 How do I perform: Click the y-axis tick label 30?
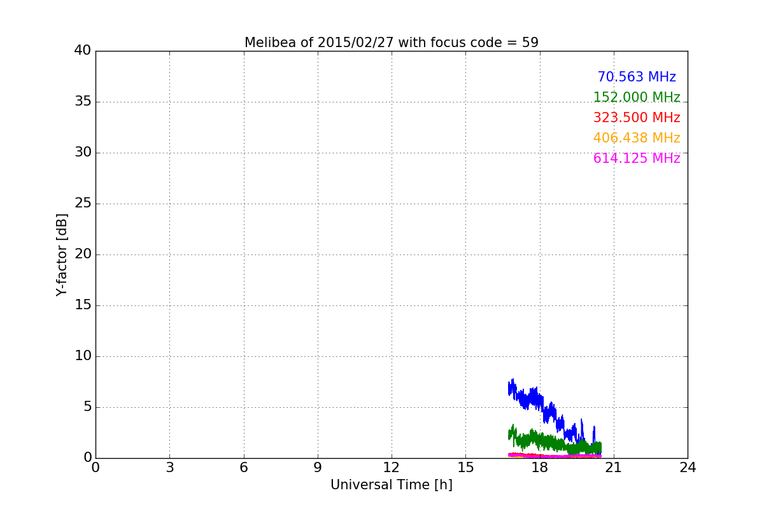point(83,153)
